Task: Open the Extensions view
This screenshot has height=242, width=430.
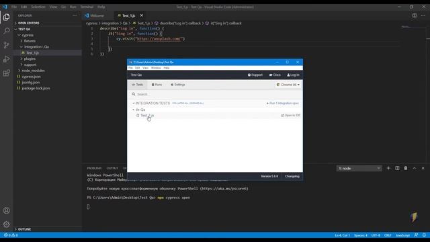Action: (x=6, y=73)
